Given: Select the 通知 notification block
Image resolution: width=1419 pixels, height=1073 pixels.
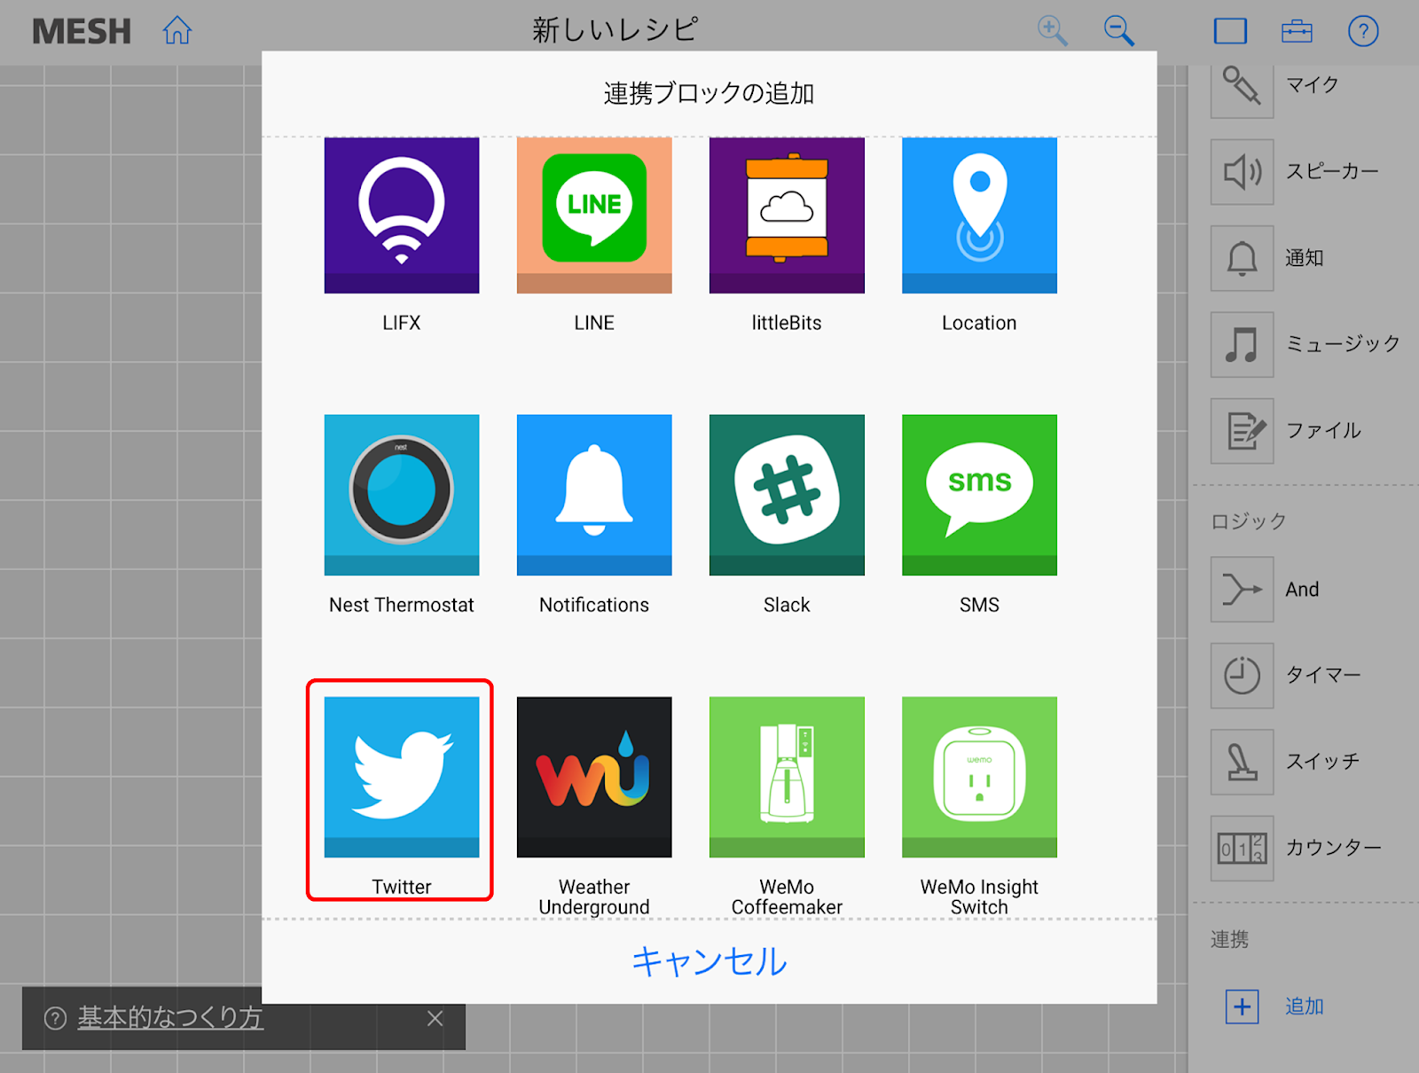Looking at the screenshot, I should coord(1243,258).
